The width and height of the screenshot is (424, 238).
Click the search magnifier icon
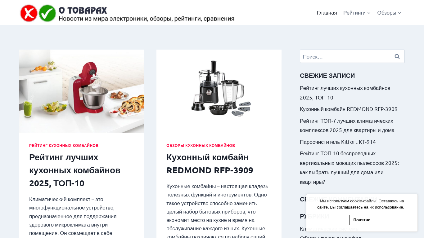pos(397,56)
